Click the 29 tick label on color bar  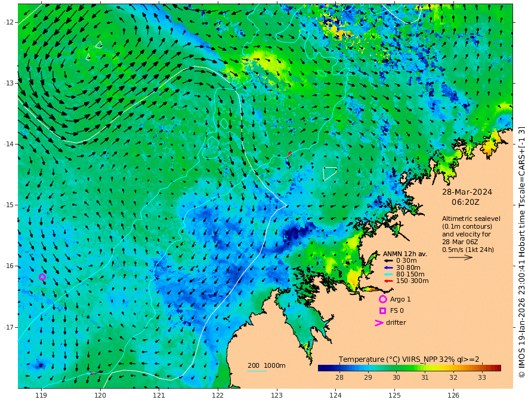[368, 377]
